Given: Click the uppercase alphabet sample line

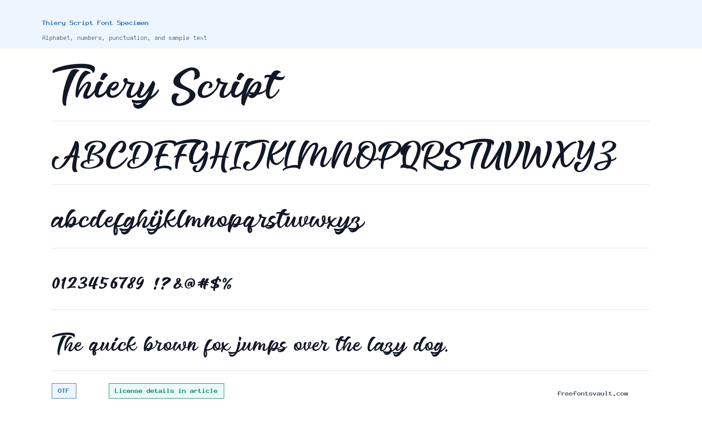Looking at the screenshot, I should (x=334, y=156).
